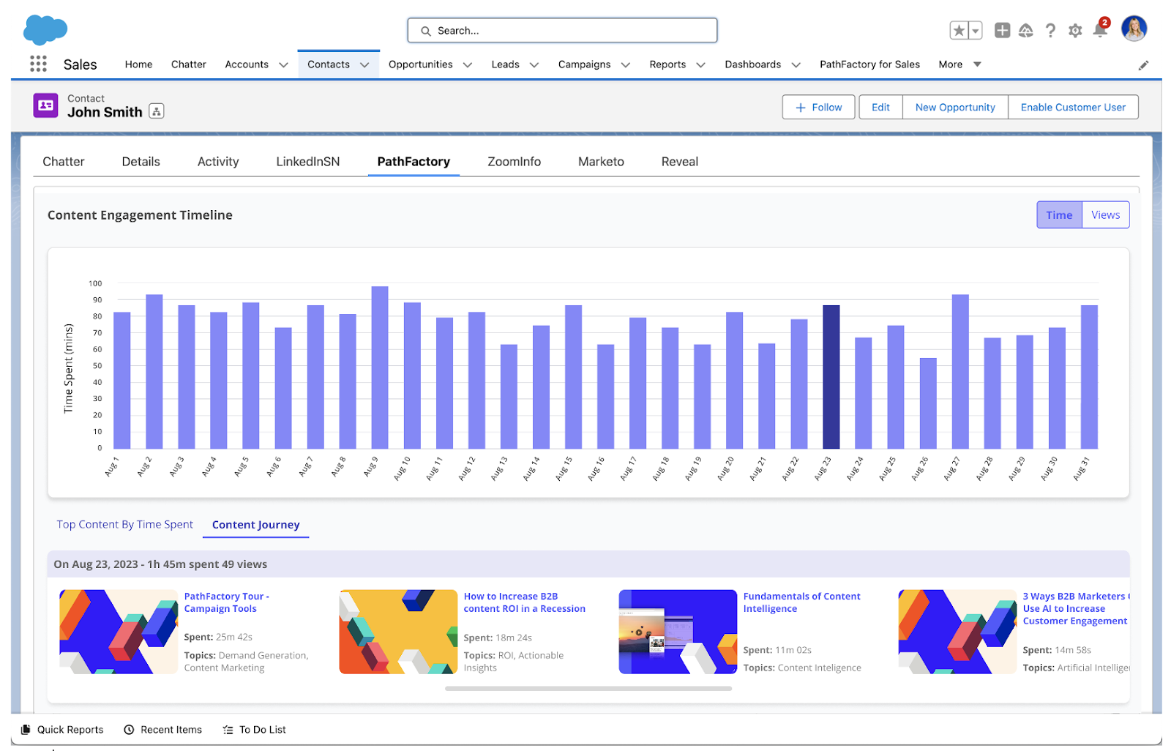1171x751 pixels.
Task: Click the Salesforce cloud logo
Action: [45, 30]
